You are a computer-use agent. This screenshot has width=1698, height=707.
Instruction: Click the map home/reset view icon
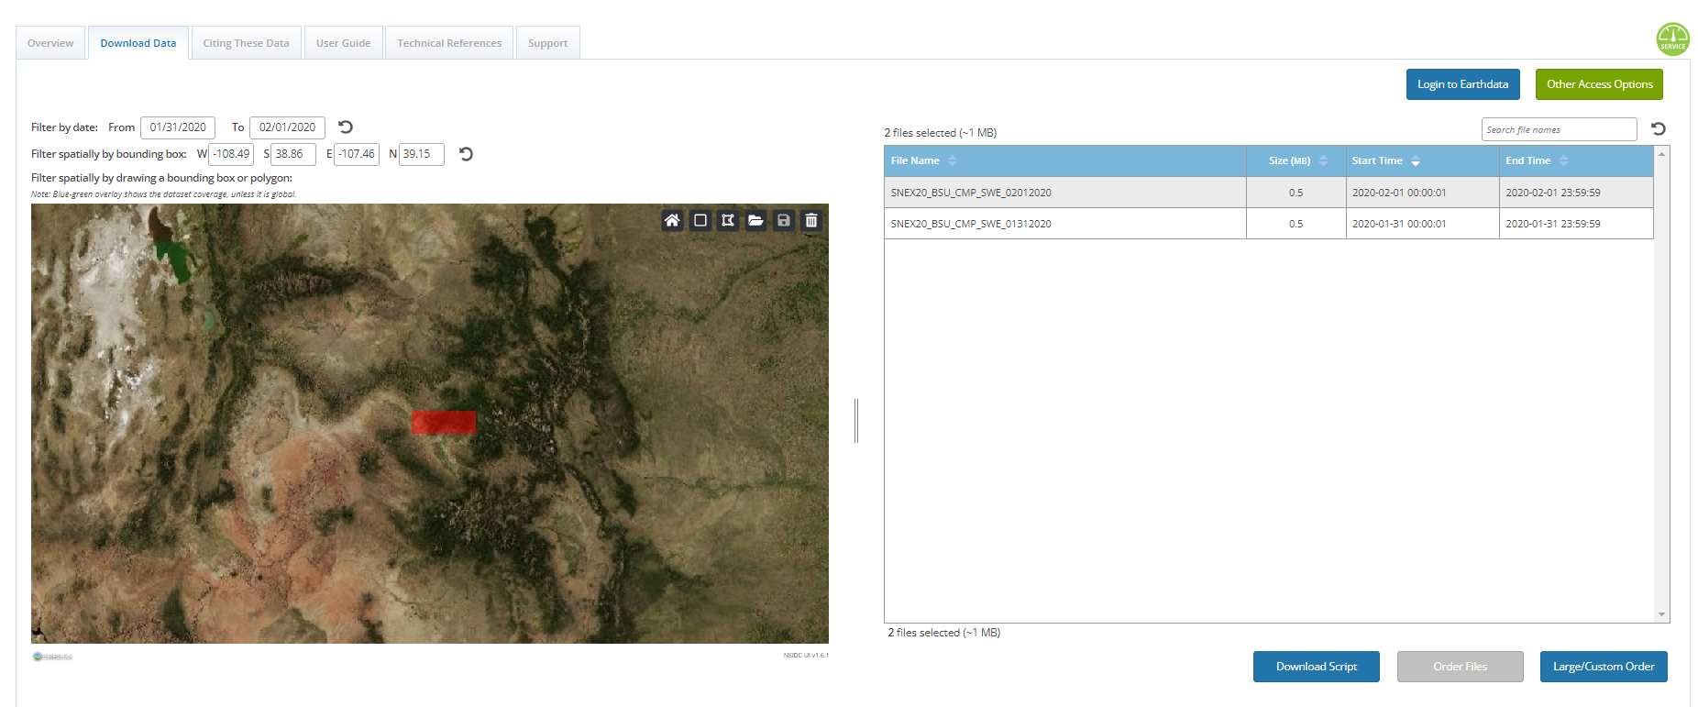pos(672,220)
